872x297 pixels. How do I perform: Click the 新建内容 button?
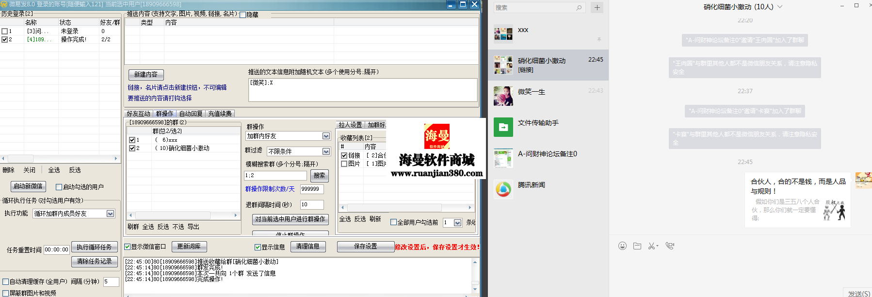[146, 74]
